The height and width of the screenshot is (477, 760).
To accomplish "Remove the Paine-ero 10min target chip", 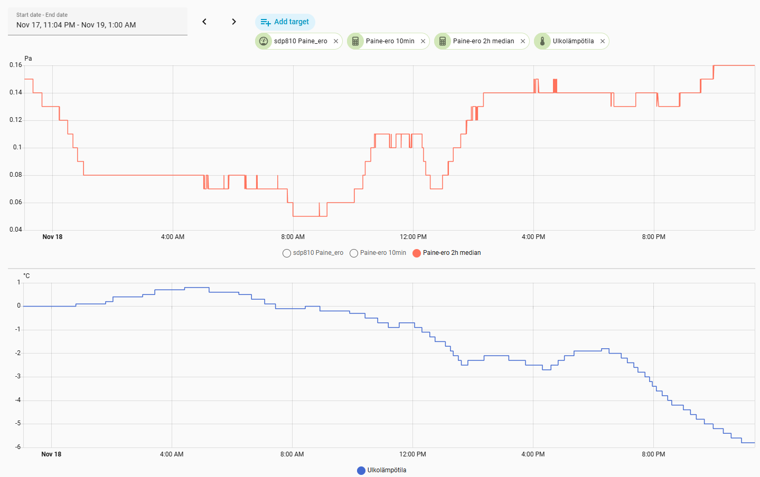I will pyautogui.click(x=423, y=41).
